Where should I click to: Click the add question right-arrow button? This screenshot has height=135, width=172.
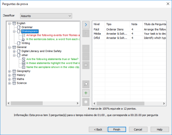(86, 25)
